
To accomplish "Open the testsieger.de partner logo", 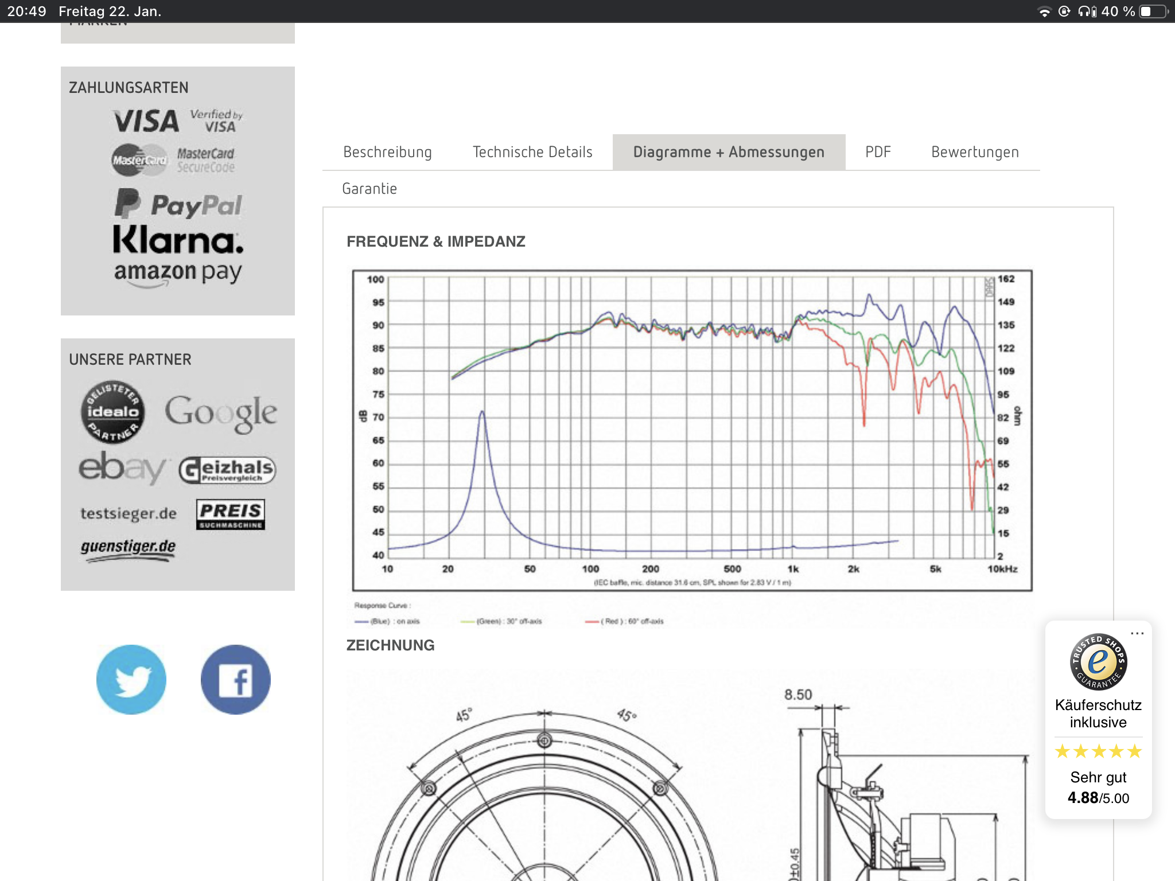I will (x=129, y=513).
